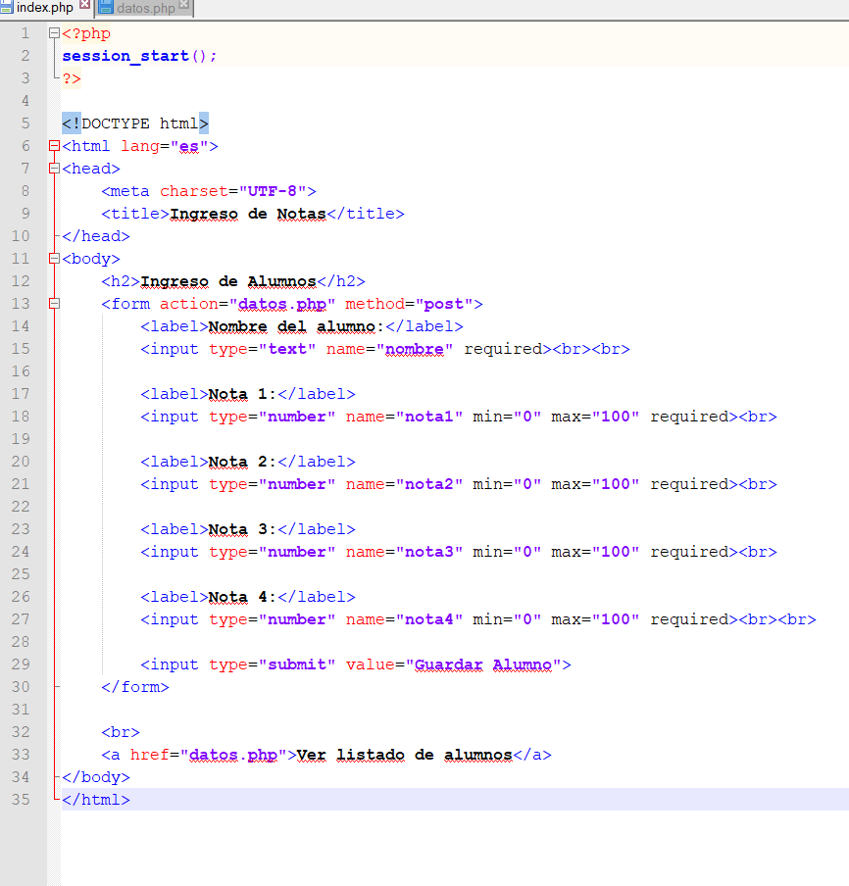The width and height of the screenshot is (849, 886).
Task: Collapse the head tag fold on line 7
Action: coord(54,169)
